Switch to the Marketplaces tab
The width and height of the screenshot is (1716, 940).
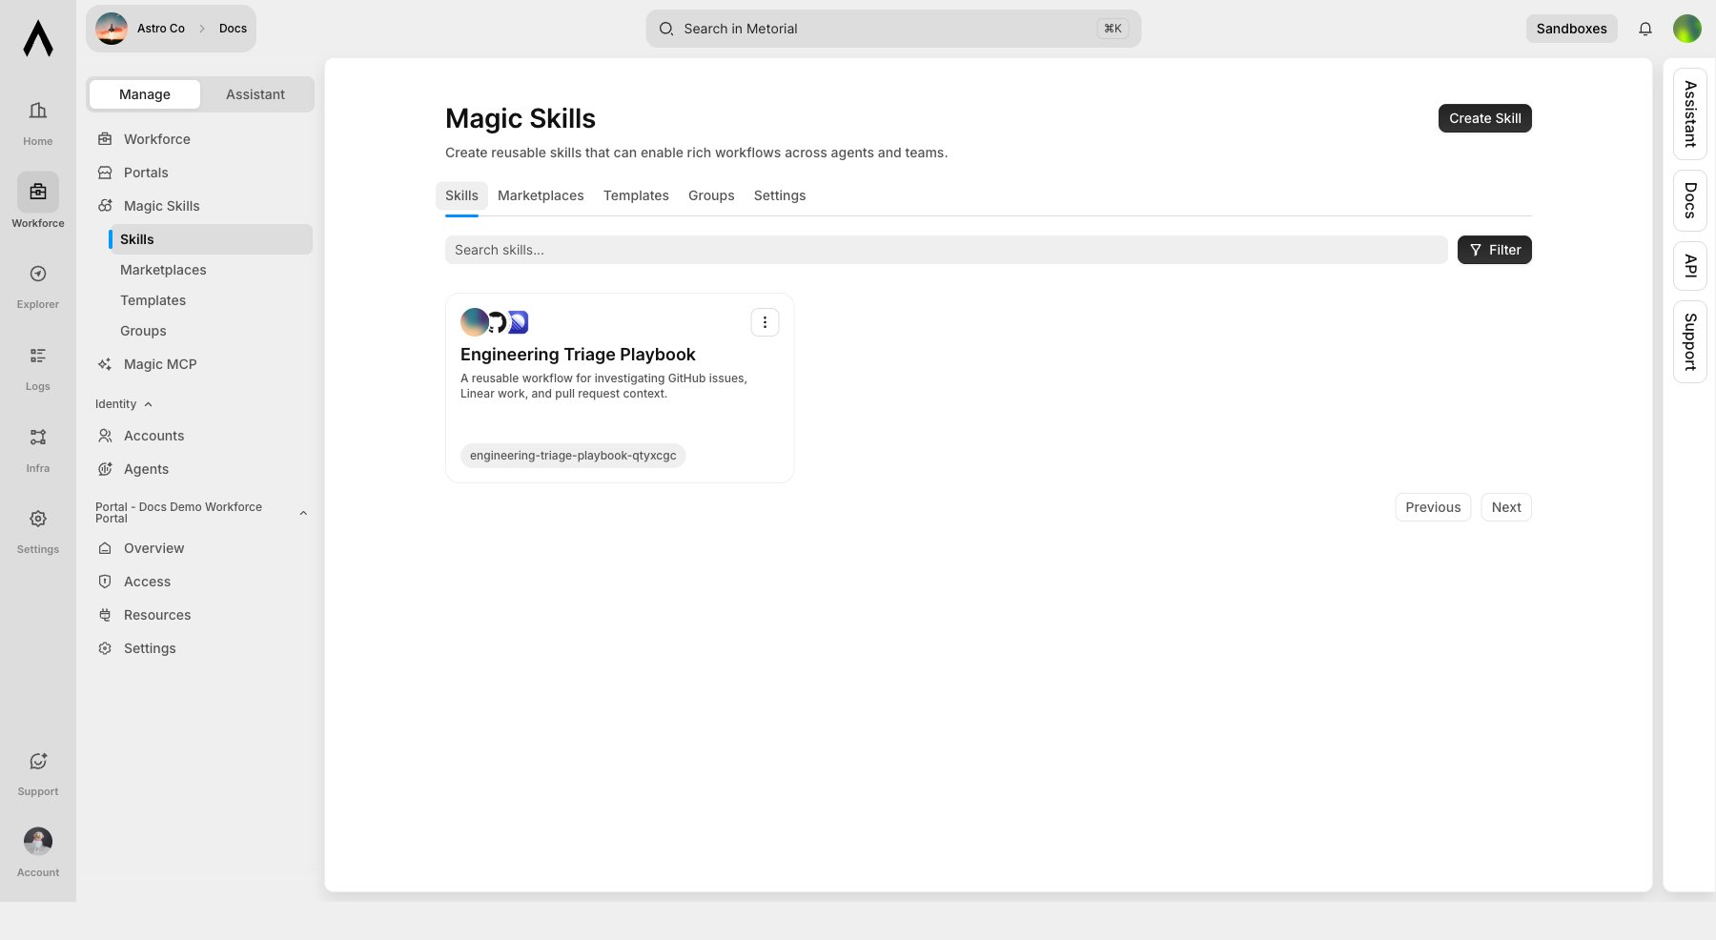[541, 195]
